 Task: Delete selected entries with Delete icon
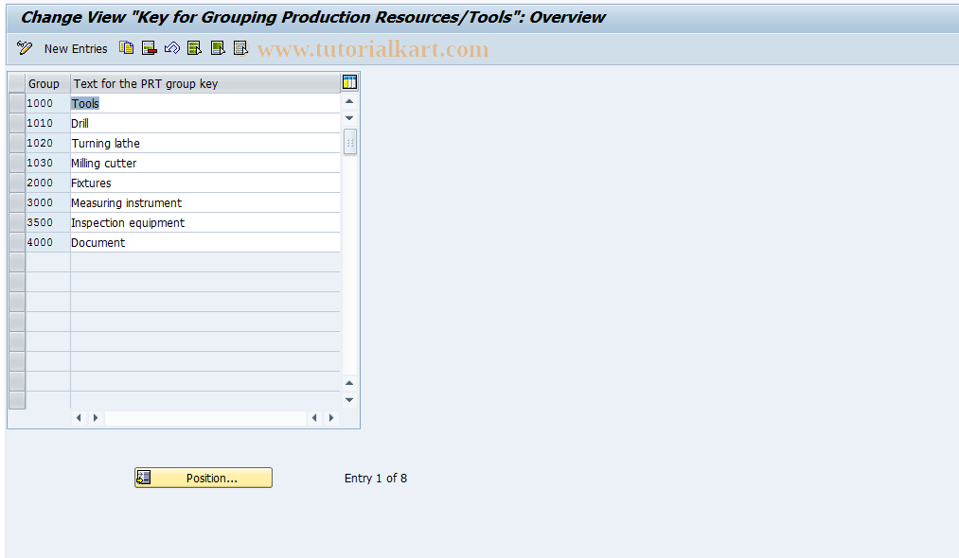tap(149, 47)
